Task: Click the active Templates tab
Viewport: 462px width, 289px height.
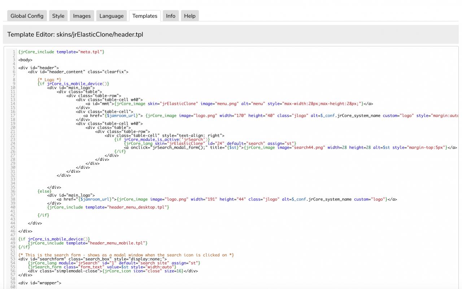Action: pyautogui.click(x=145, y=16)
